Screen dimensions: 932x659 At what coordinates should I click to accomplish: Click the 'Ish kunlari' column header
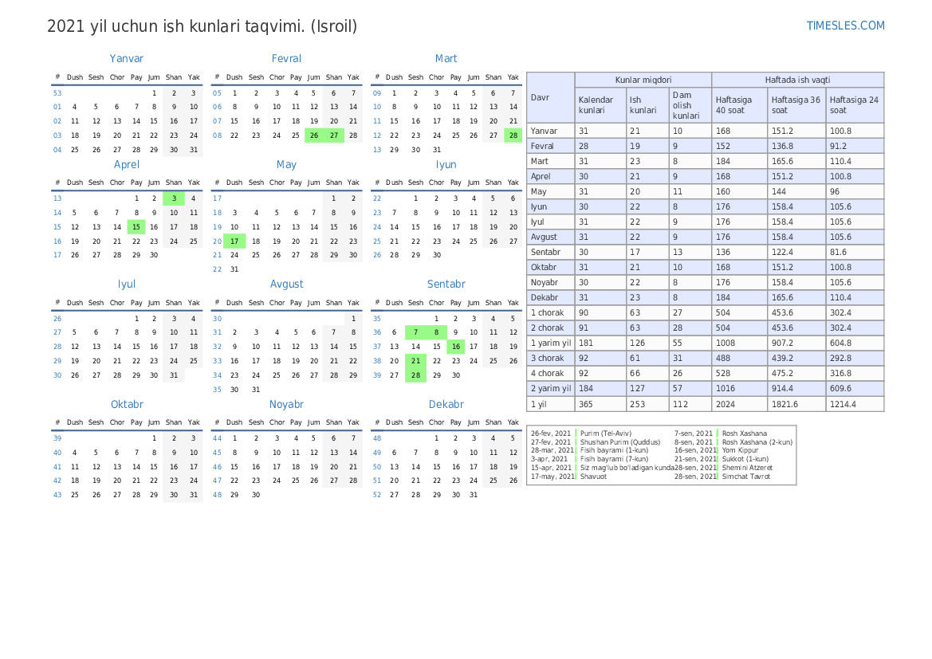(647, 105)
